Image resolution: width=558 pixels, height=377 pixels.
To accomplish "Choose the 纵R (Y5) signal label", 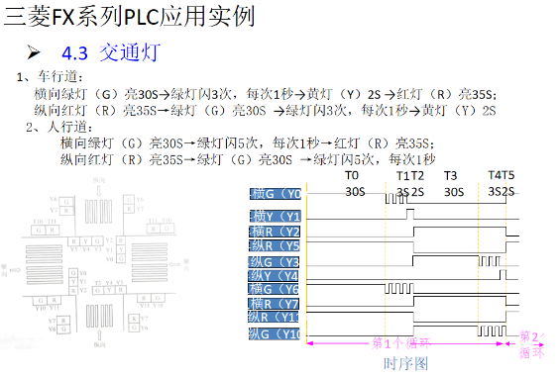I will (x=275, y=245).
